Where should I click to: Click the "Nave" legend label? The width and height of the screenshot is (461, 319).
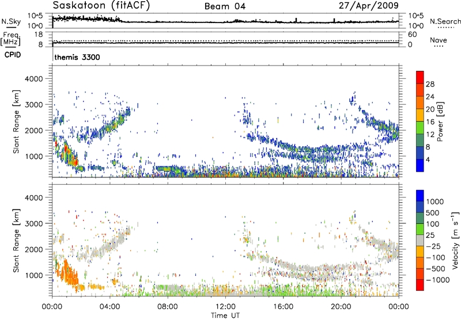click(x=439, y=40)
